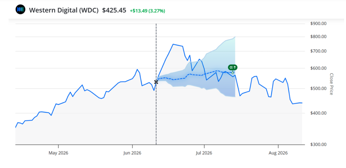Click the $900.00 y-axis label
Image resolution: width=346 pixels, height=168 pixels.
click(x=318, y=24)
